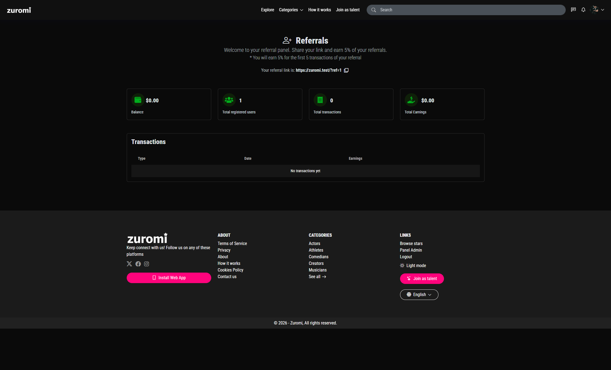Click the pink Join as talent button

(x=422, y=279)
